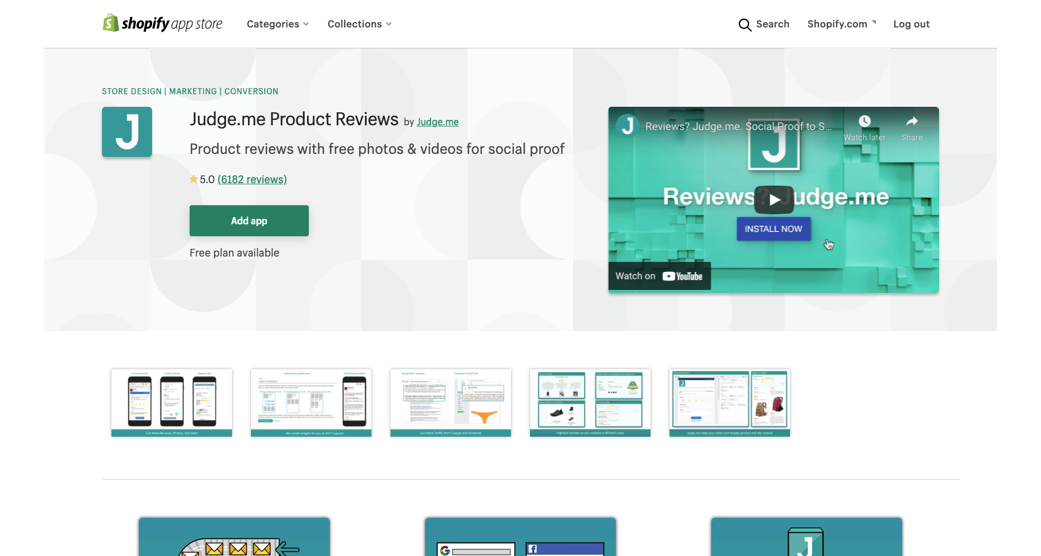Click the Judge.me Product Reviews heading

pyautogui.click(x=294, y=119)
